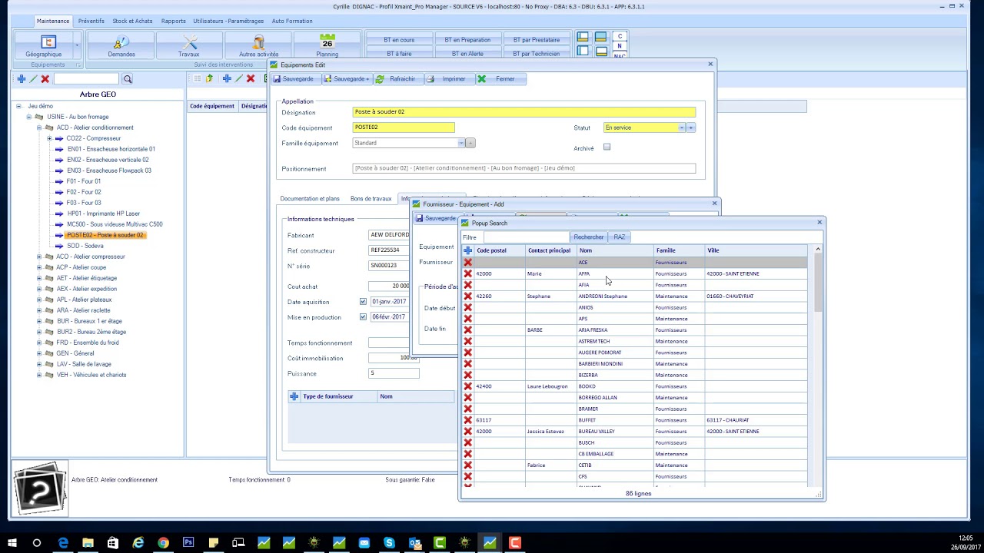Open the Préventifs menu tab

click(x=91, y=21)
